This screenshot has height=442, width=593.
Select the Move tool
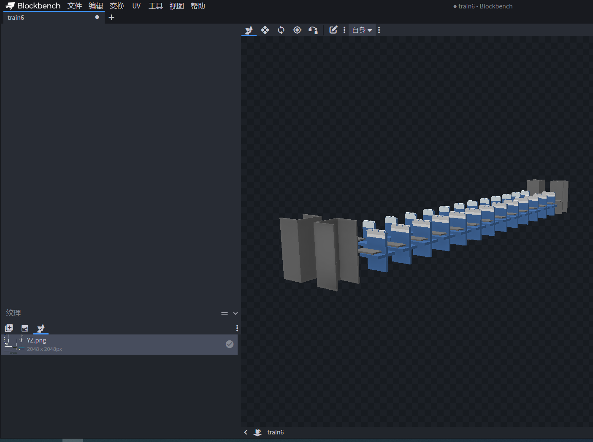[265, 30]
